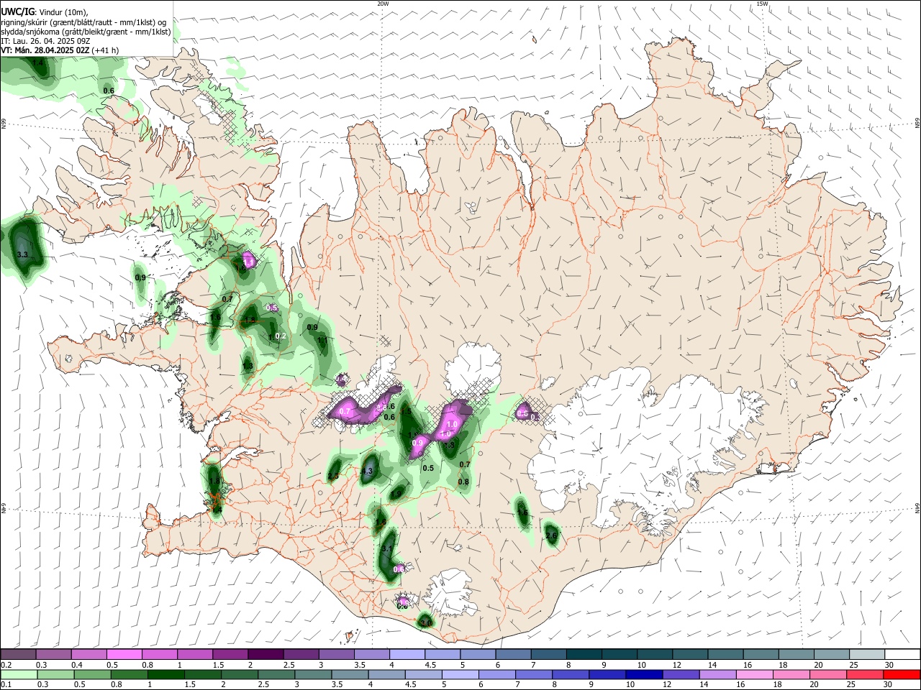
Task: Select the white top-row legend swatch at 30
Action: coord(902,655)
